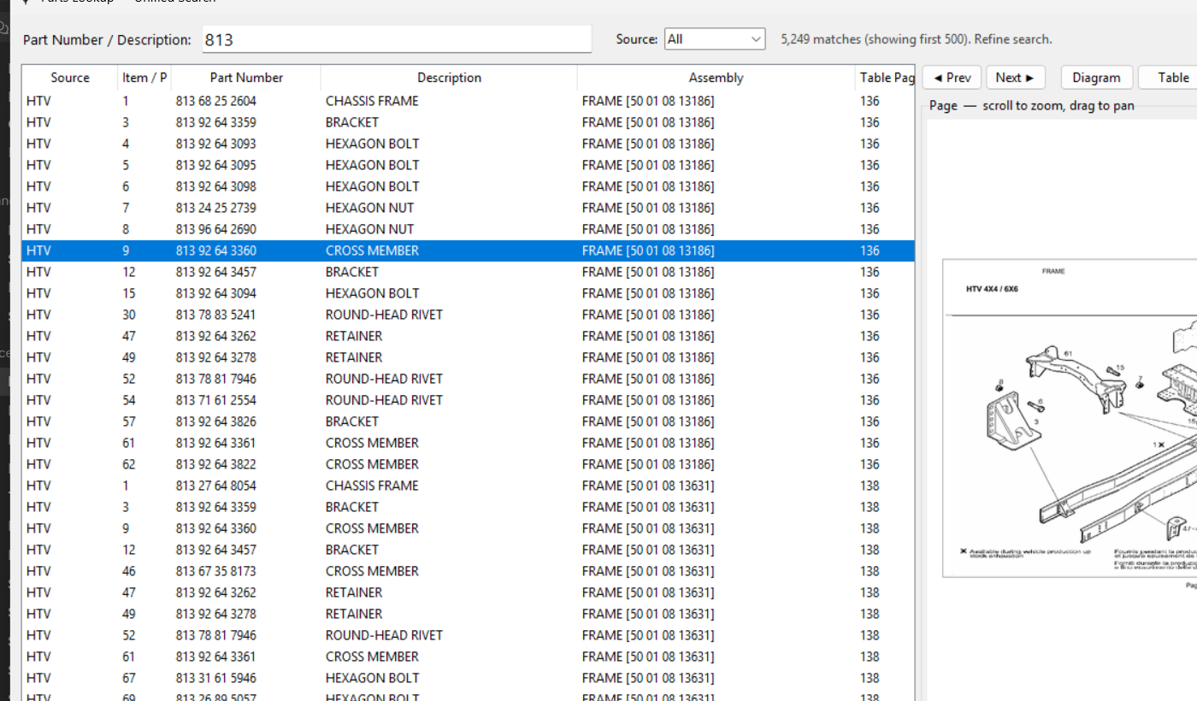This screenshot has width=1197, height=701.
Task: Select part number 813 27 64 8054
Action: 216,486
